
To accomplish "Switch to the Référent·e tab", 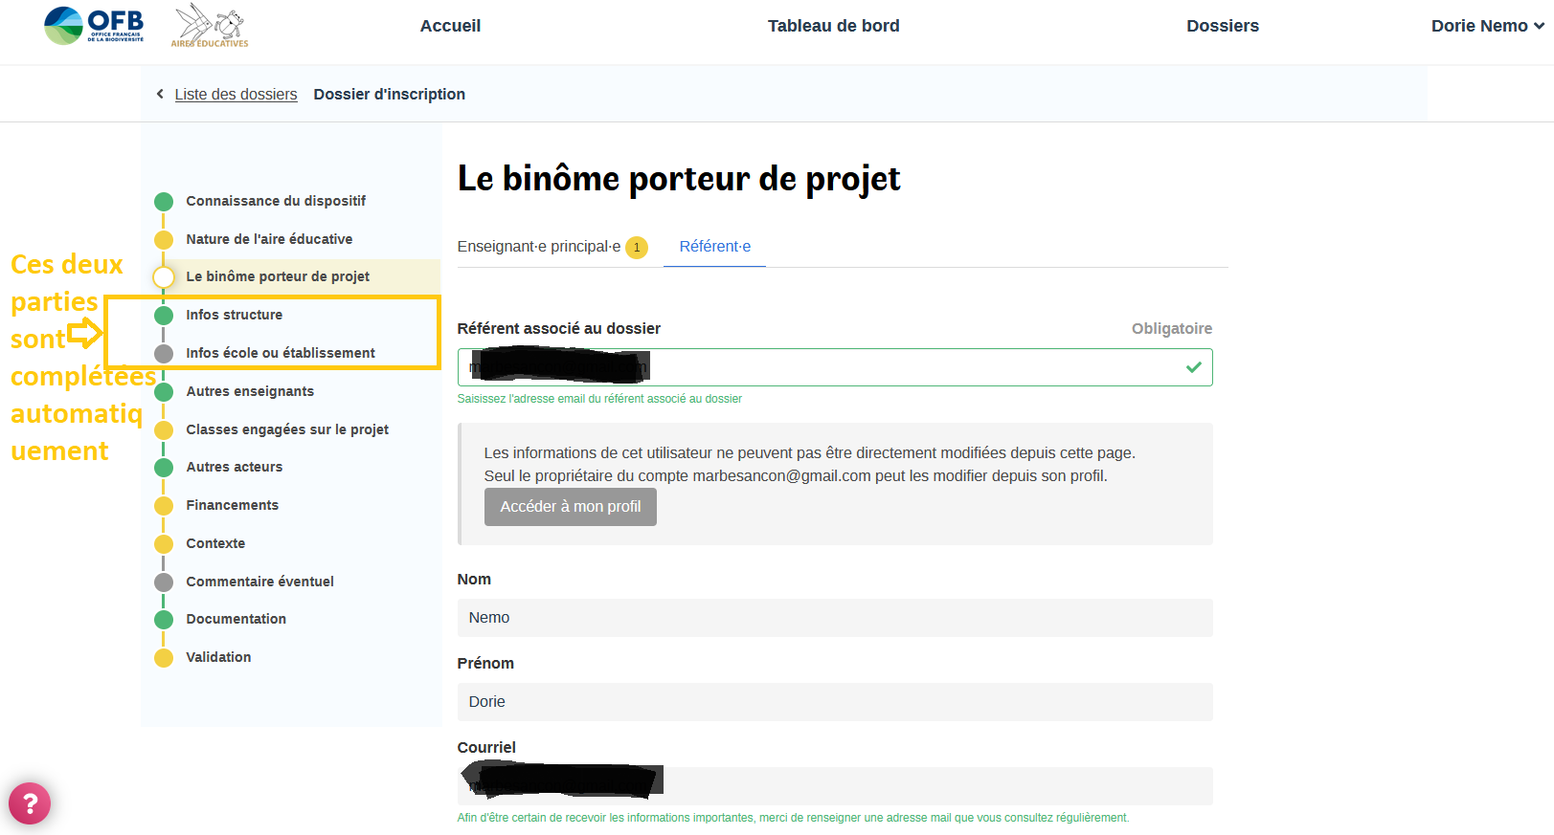I will 714,247.
